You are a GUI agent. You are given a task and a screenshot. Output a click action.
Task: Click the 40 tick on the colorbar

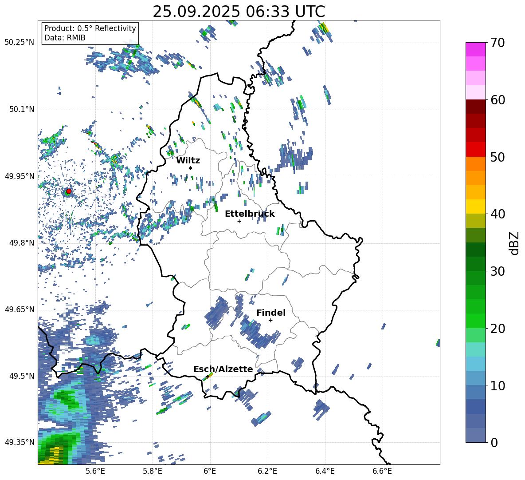click(498, 214)
